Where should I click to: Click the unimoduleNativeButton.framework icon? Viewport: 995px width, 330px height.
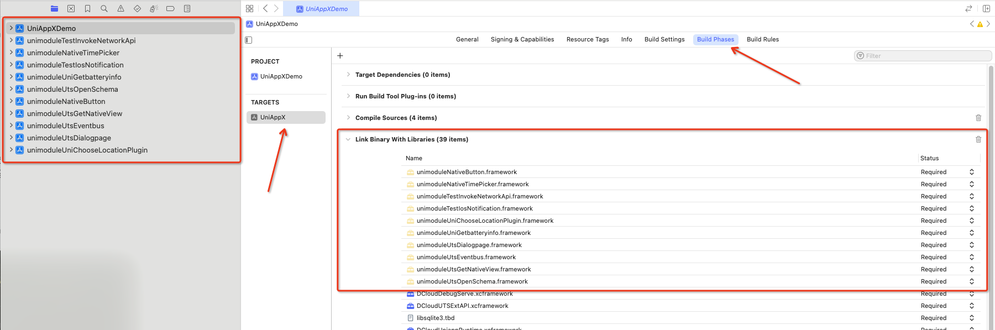pyautogui.click(x=410, y=172)
